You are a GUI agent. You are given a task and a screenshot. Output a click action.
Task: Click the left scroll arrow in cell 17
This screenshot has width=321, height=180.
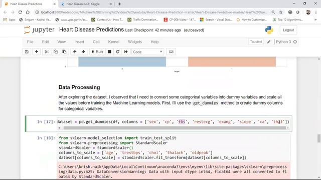coord(59,128)
